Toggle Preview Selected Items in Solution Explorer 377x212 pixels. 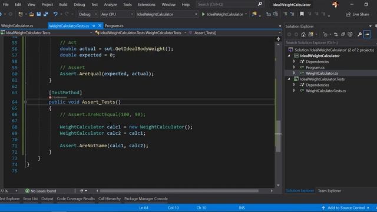point(367,35)
